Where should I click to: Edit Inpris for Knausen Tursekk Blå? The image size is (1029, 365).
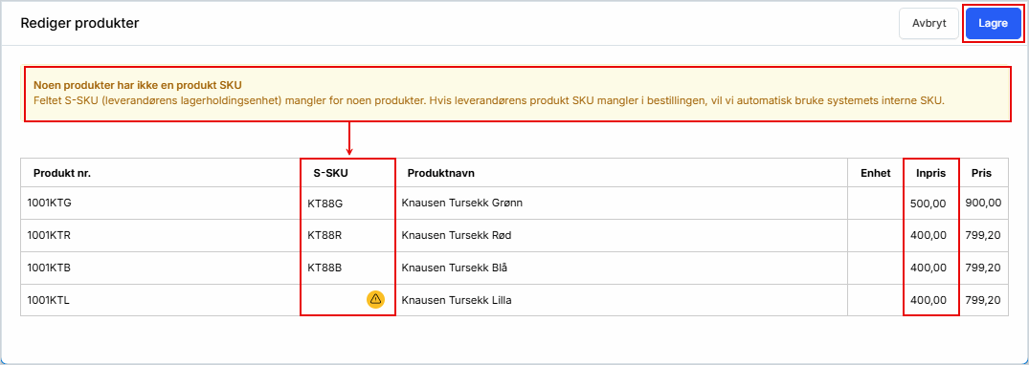pyautogui.click(x=931, y=268)
